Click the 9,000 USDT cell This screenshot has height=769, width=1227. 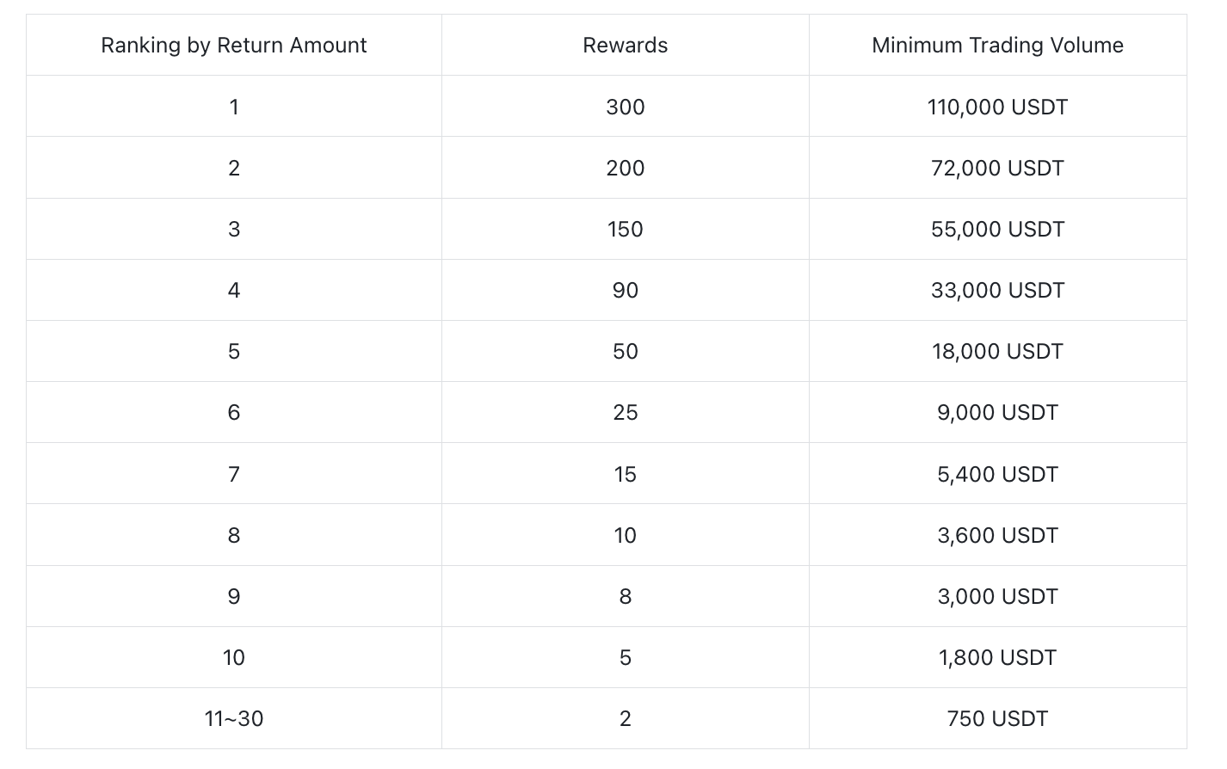(997, 412)
